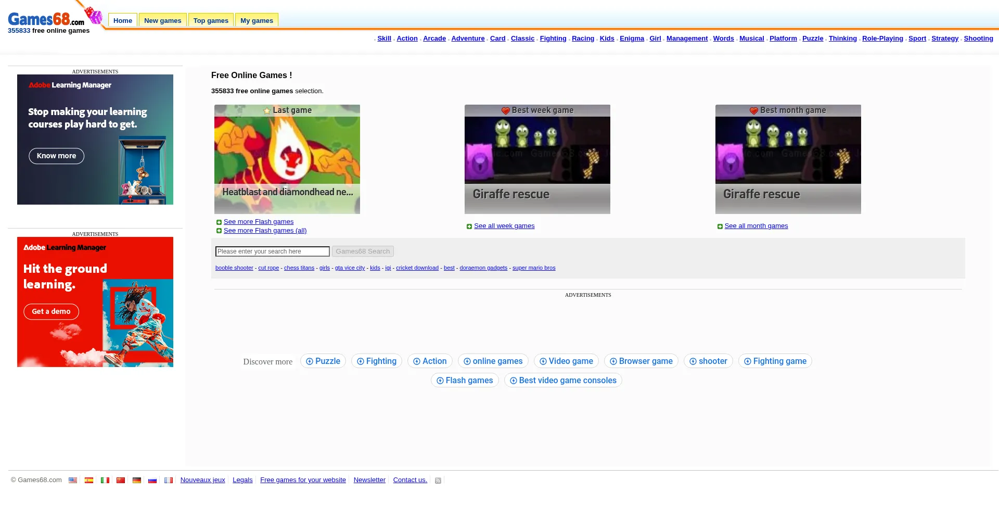This screenshot has width=999, height=517.
Task: Open the Newsletter footer link
Action: tap(369, 480)
